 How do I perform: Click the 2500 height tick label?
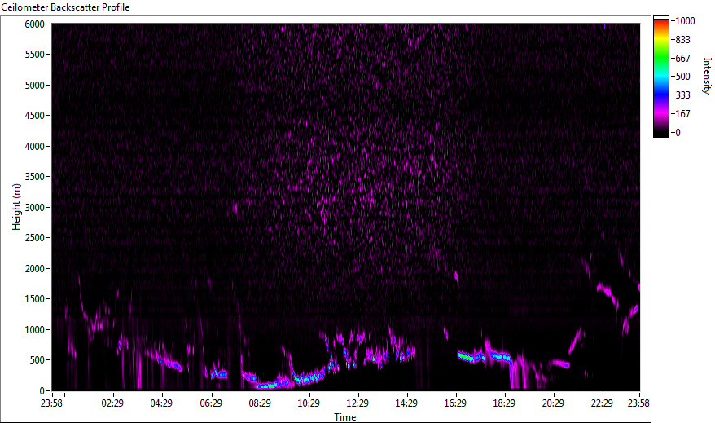click(x=35, y=238)
